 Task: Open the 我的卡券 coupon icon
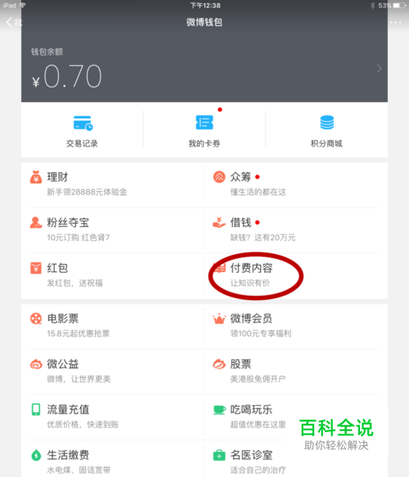click(204, 123)
